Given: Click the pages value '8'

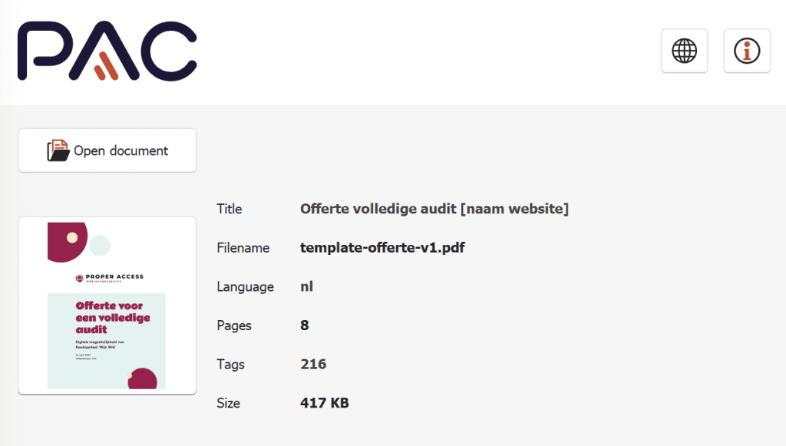Looking at the screenshot, I should [x=305, y=325].
